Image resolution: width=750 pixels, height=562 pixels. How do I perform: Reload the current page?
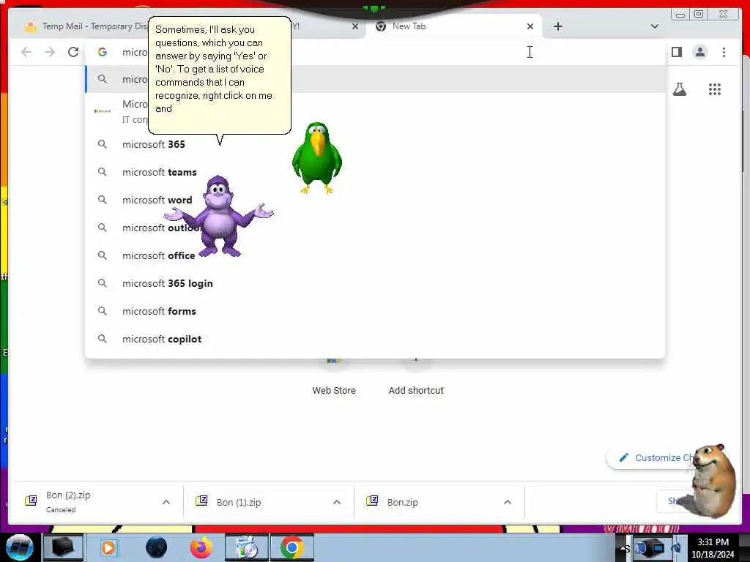[x=73, y=52]
